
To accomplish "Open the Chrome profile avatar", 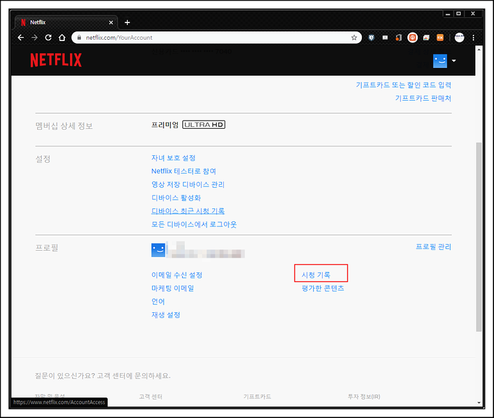I will tap(459, 37).
